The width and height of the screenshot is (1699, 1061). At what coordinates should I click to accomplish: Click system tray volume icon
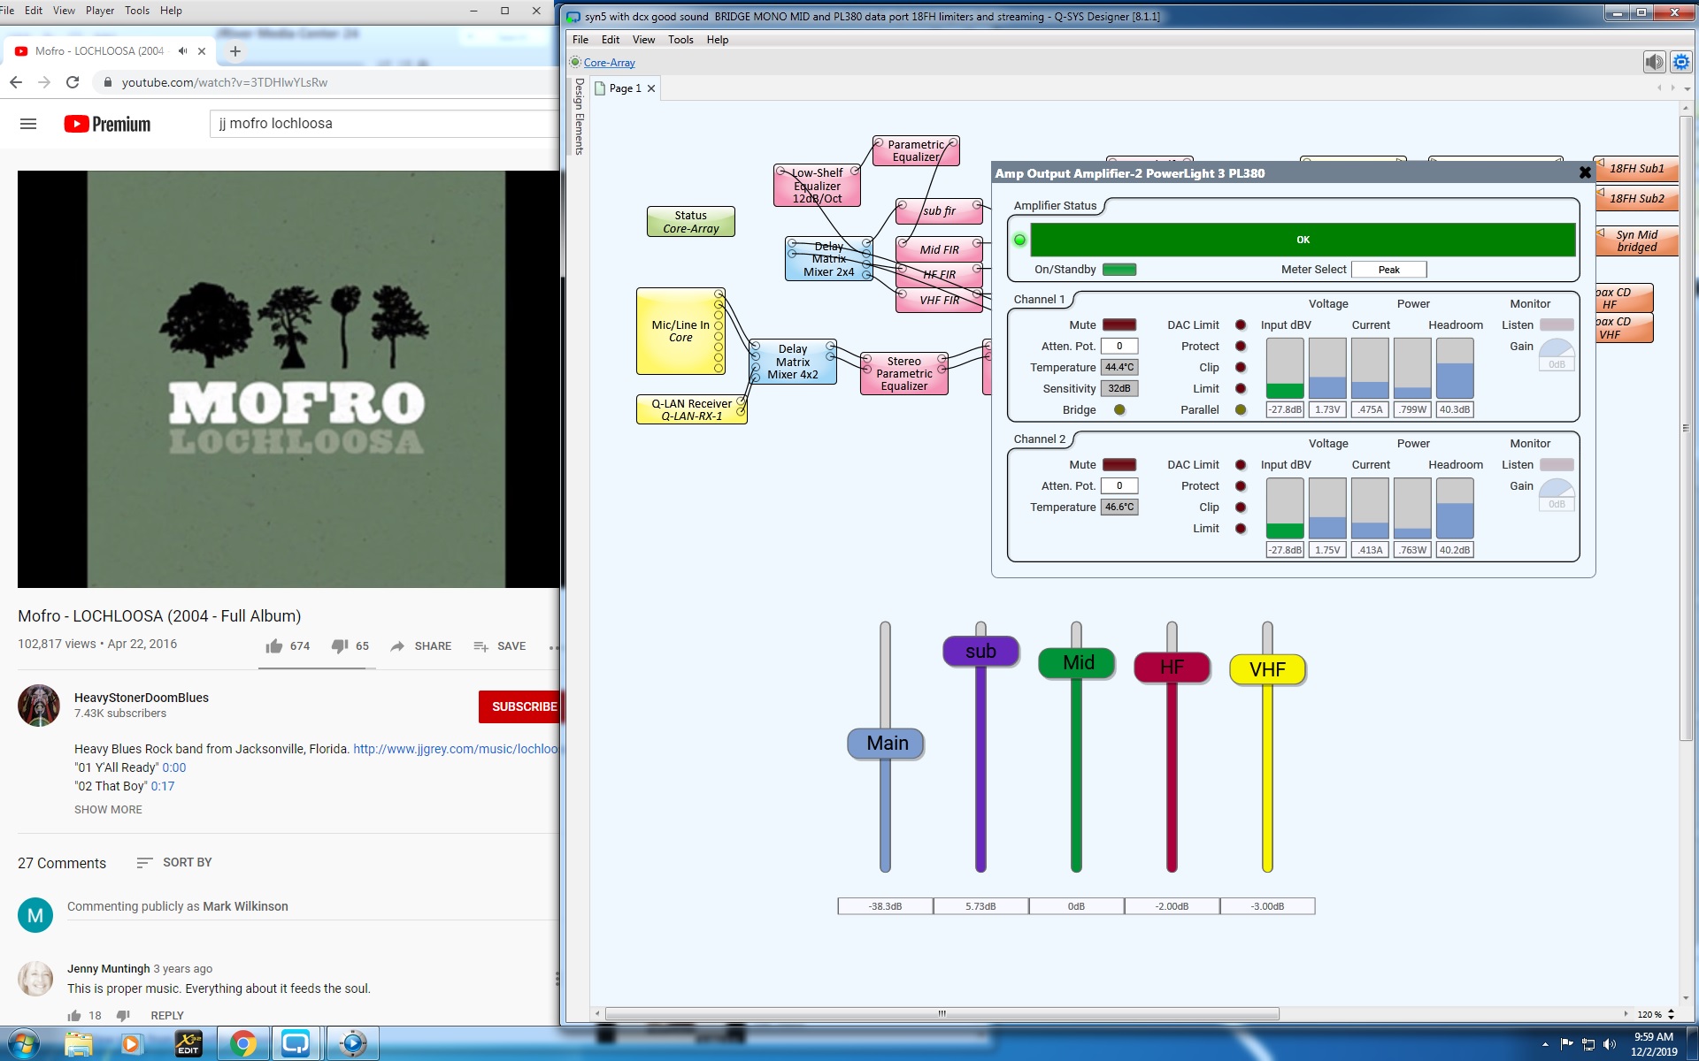pos(1611,1045)
